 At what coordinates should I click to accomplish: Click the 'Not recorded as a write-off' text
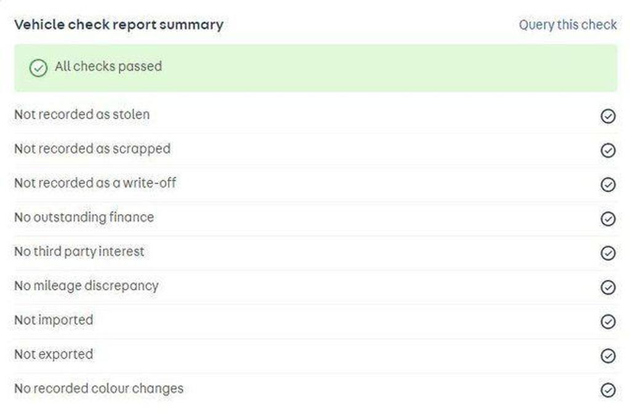coord(95,183)
